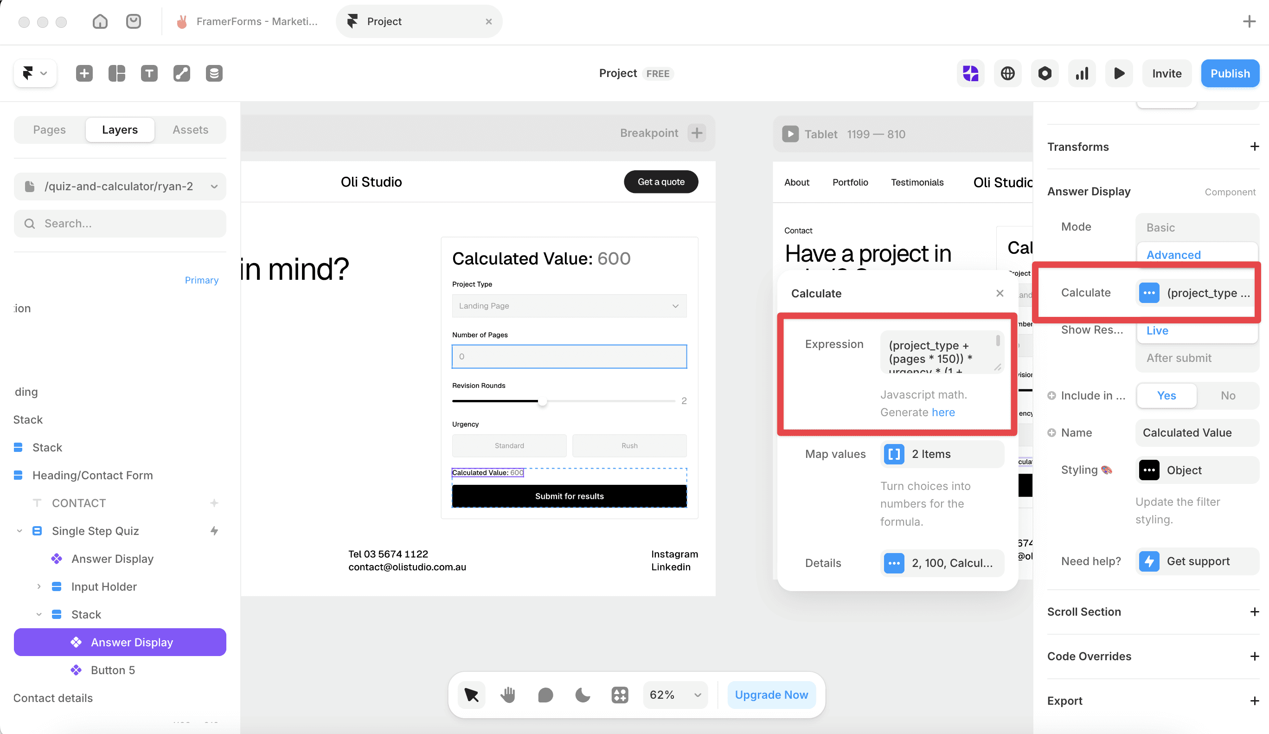
Task: Close the Calculate popup
Action: [1000, 293]
